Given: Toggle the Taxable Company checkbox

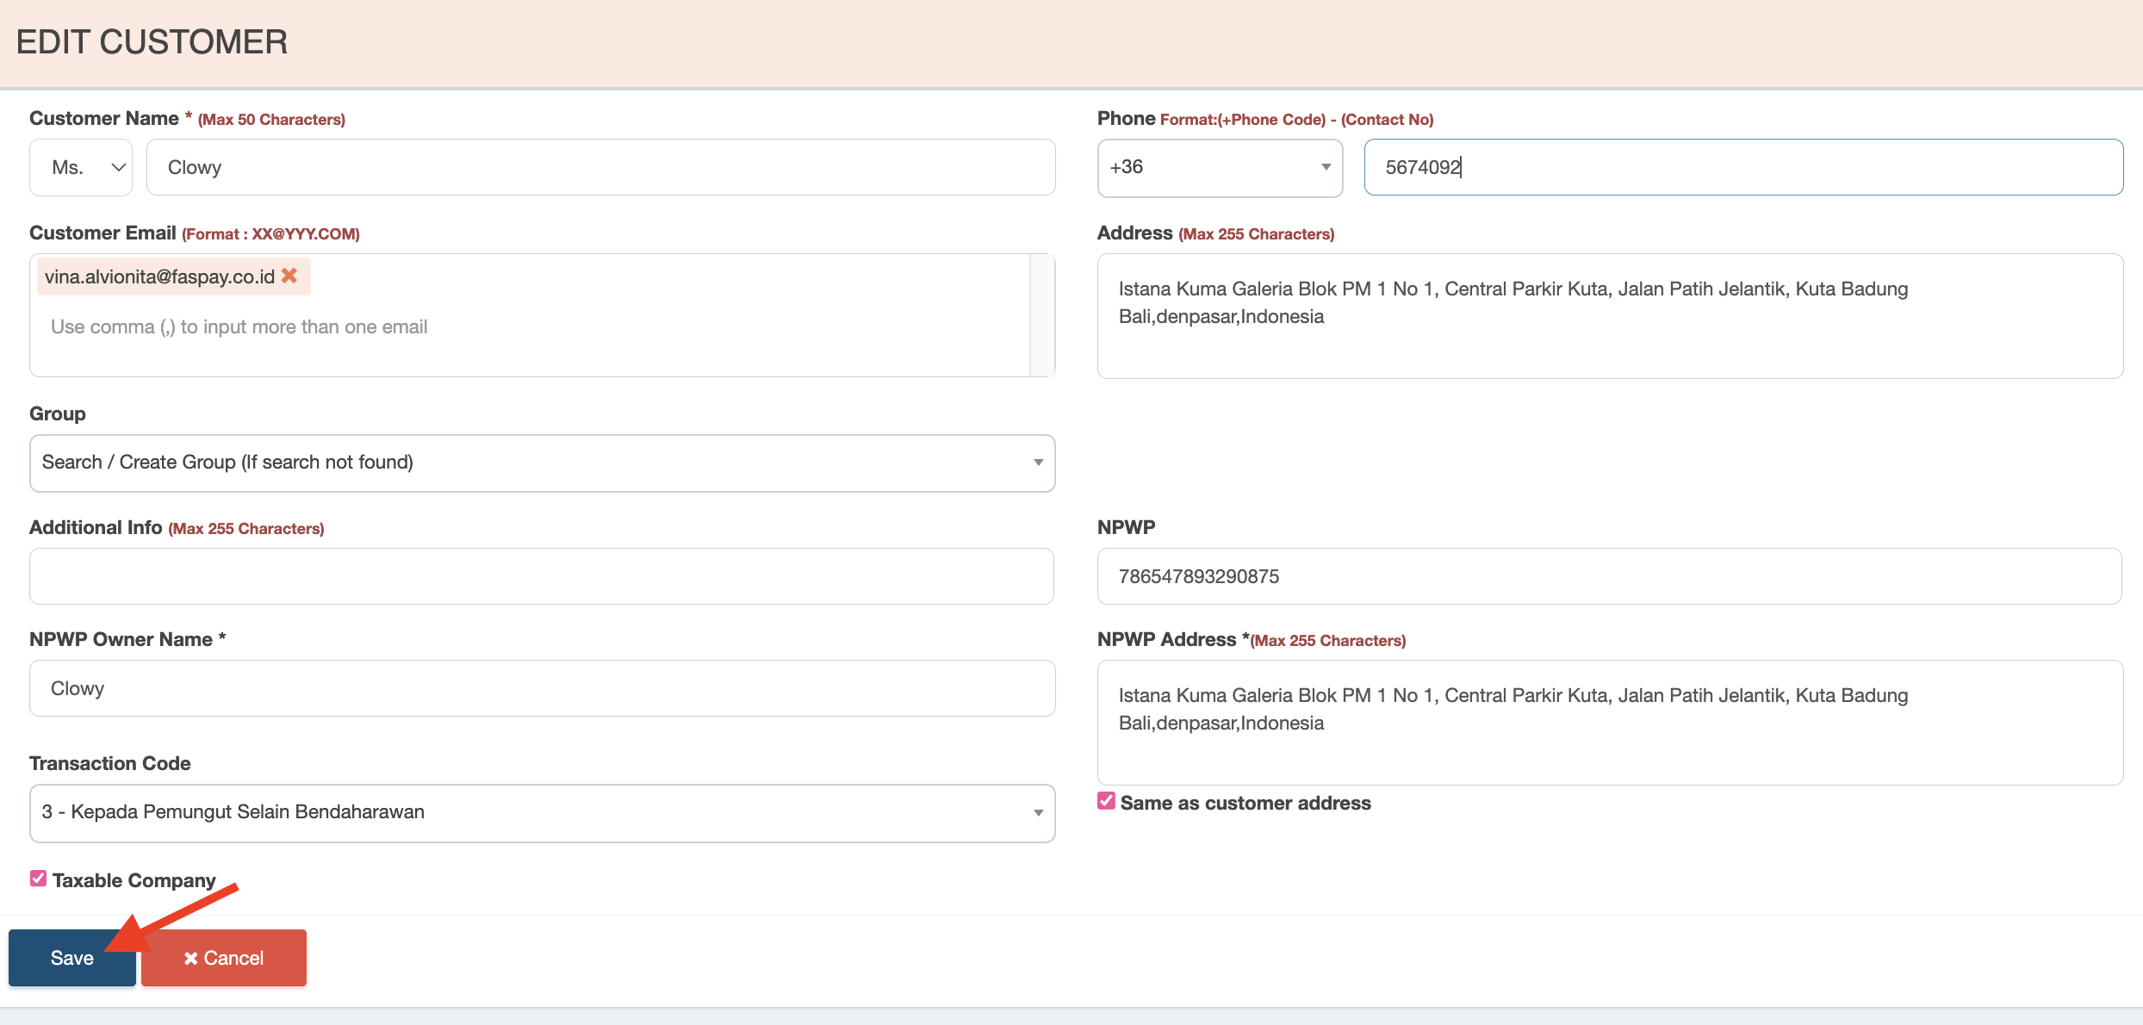Looking at the screenshot, I should [38, 879].
